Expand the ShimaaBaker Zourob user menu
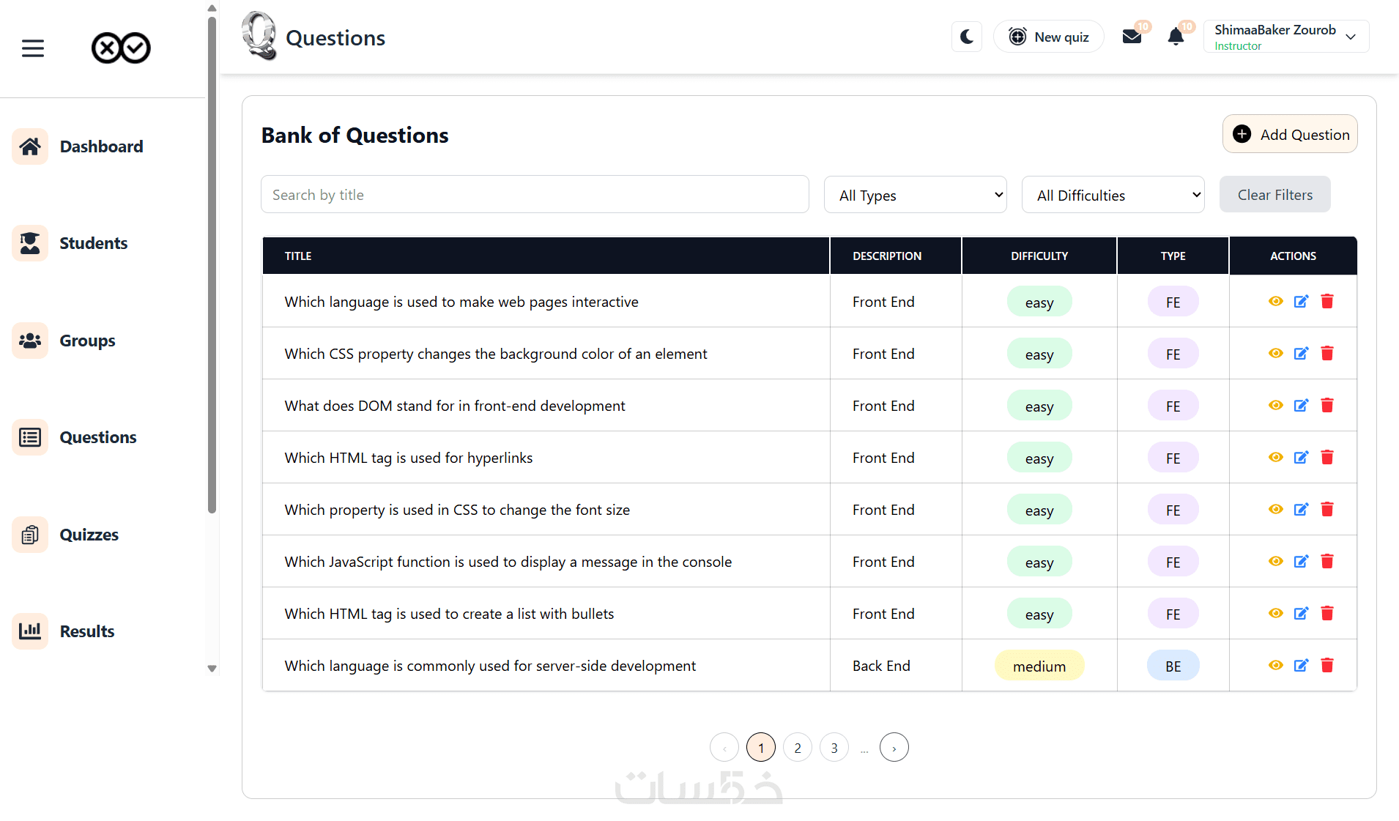Viewport: 1399px width, 821px height. coord(1285,37)
